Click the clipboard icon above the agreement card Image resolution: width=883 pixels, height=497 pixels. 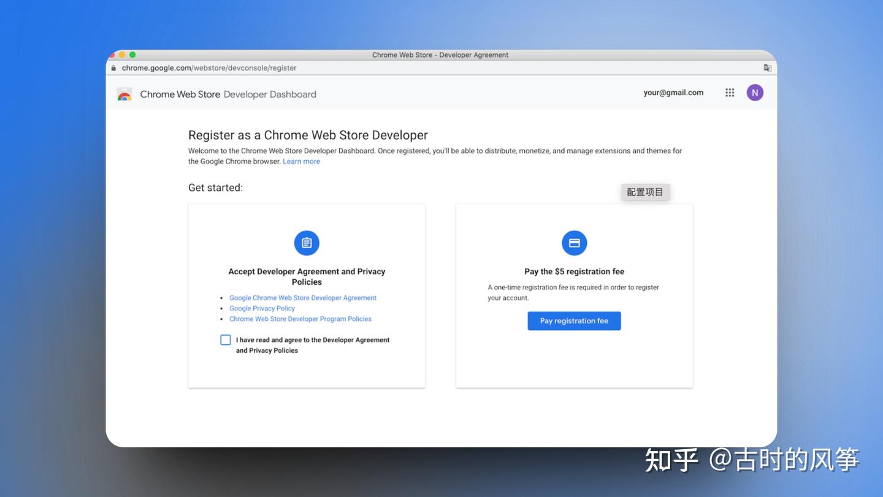click(307, 242)
